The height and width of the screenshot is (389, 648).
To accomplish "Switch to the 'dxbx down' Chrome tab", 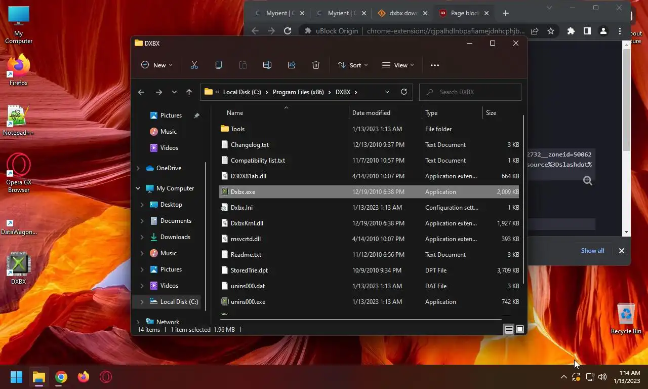I will pos(403,13).
